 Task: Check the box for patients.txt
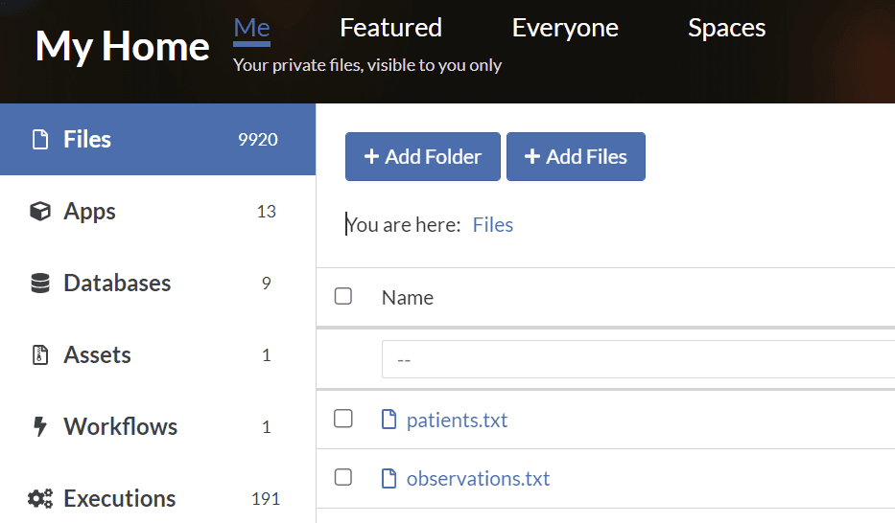343,419
